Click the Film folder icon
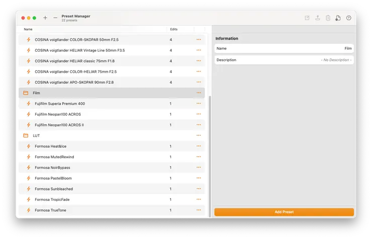The width and height of the screenshot is (372, 239). point(26,93)
